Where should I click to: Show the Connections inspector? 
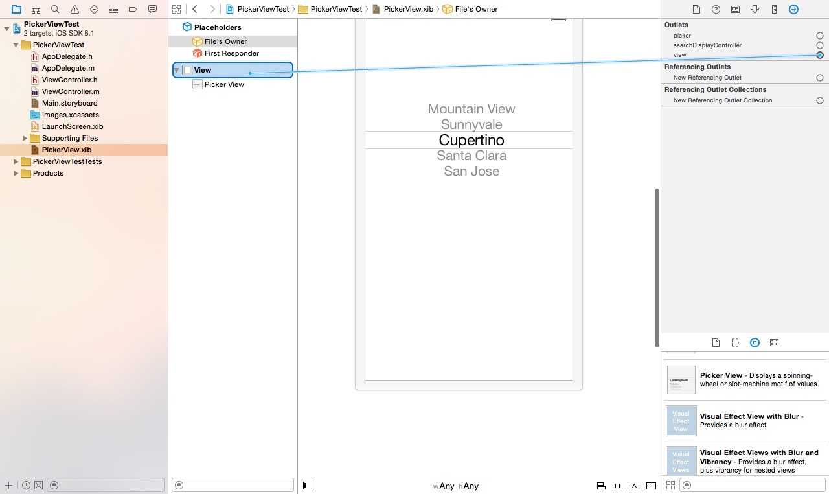(x=793, y=9)
